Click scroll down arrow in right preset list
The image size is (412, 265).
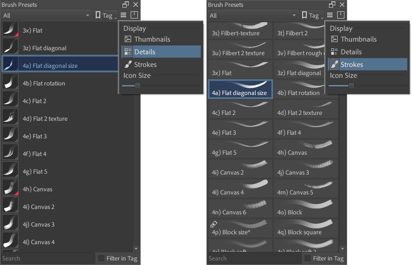(x=343, y=249)
